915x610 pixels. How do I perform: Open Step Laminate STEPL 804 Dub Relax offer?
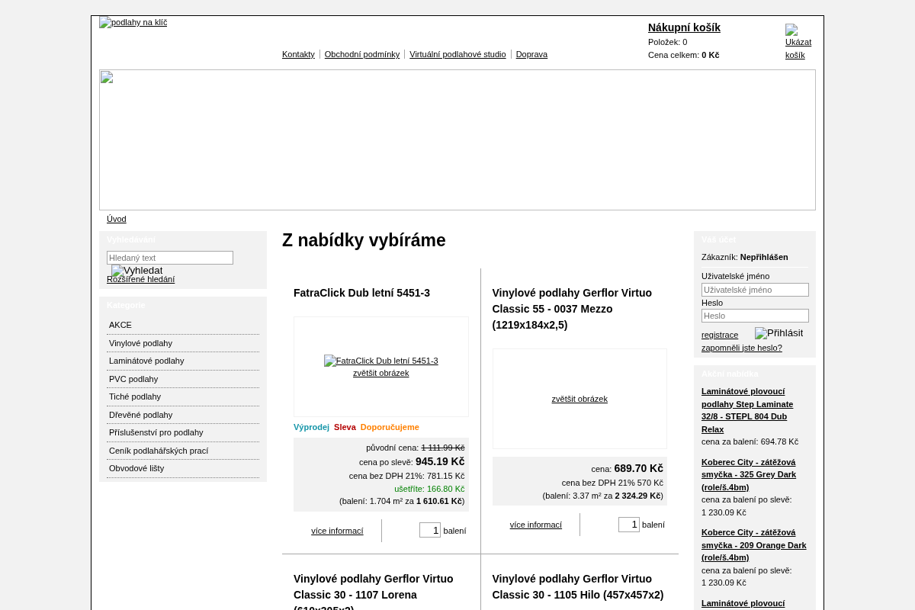(x=747, y=410)
